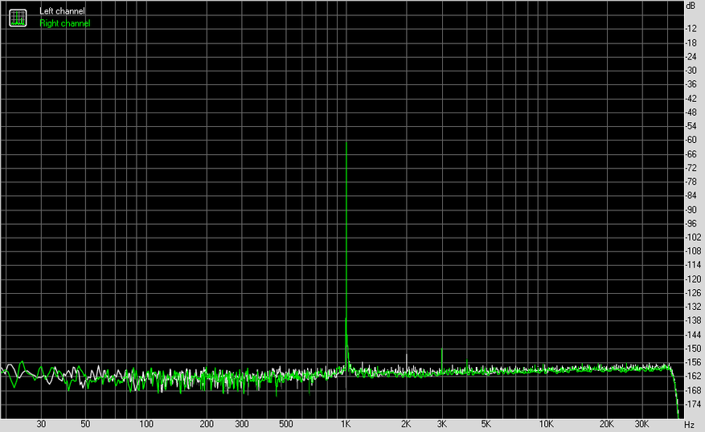Click the -30 dB scale label
Viewport: 705px width, 432px height.
(691, 71)
